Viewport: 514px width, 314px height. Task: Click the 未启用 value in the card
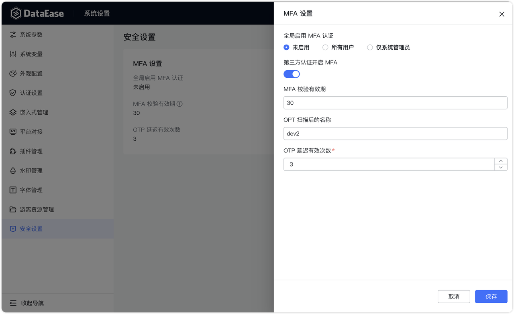(141, 87)
